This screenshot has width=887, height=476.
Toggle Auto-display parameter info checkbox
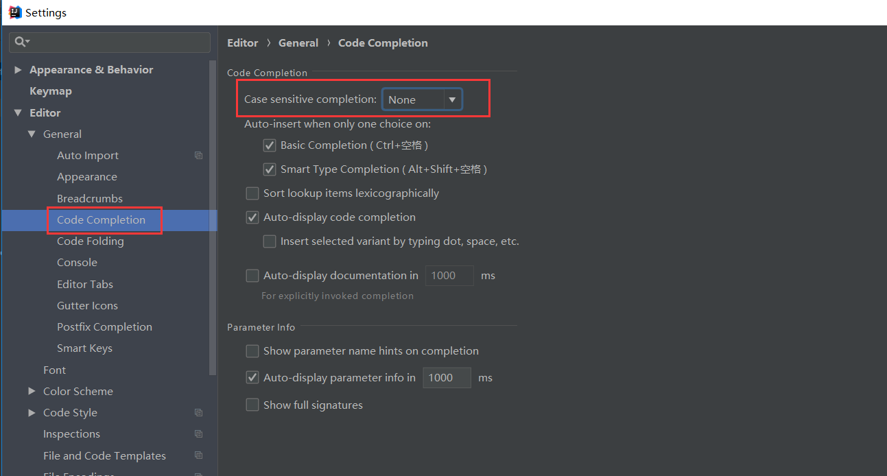(x=252, y=378)
